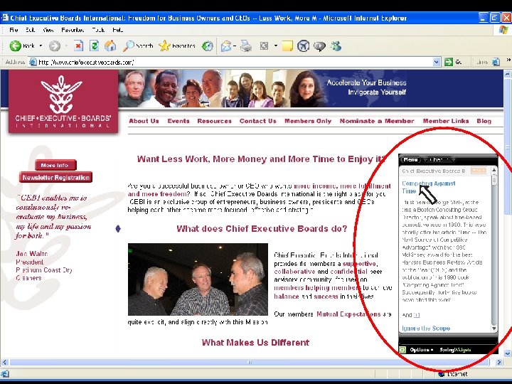512x384 pixels.
Task: Open the Contact Us nav link
Action: [257, 121]
